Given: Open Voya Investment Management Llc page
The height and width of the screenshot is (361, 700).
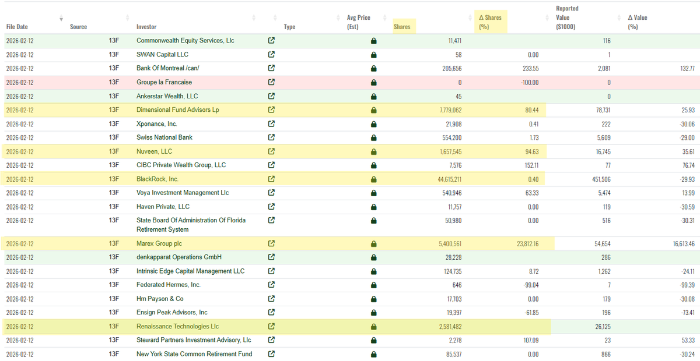Looking at the screenshot, I should (x=184, y=193).
